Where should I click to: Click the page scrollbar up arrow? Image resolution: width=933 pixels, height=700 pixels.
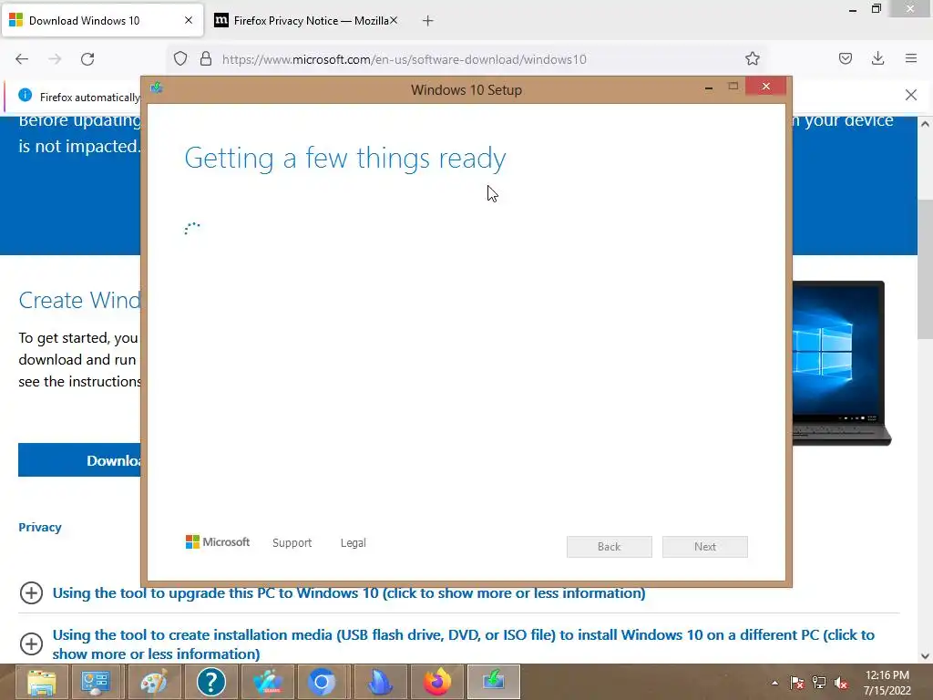pos(925,124)
